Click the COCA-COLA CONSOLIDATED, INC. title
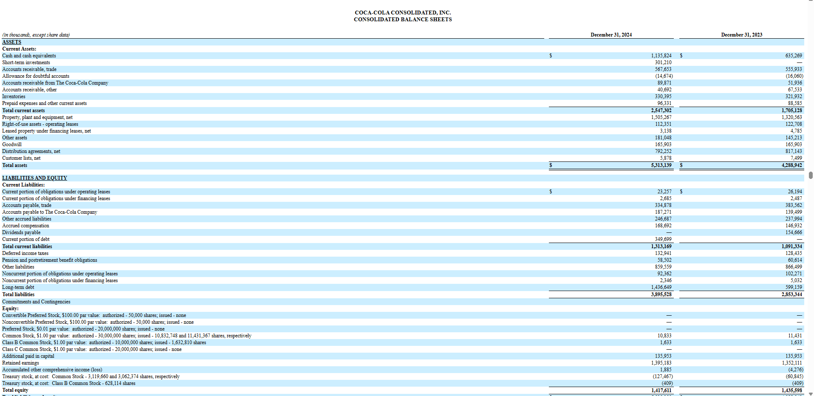 click(x=403, y=12)
